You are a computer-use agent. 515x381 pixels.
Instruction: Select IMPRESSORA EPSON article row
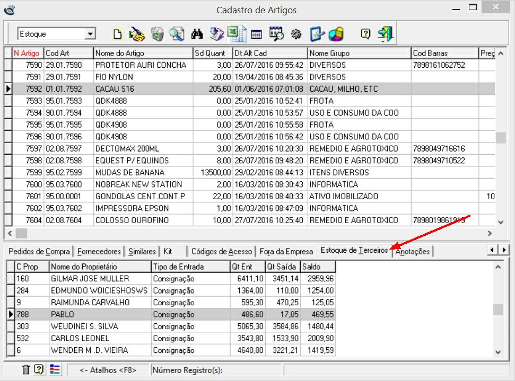(254, 208)
